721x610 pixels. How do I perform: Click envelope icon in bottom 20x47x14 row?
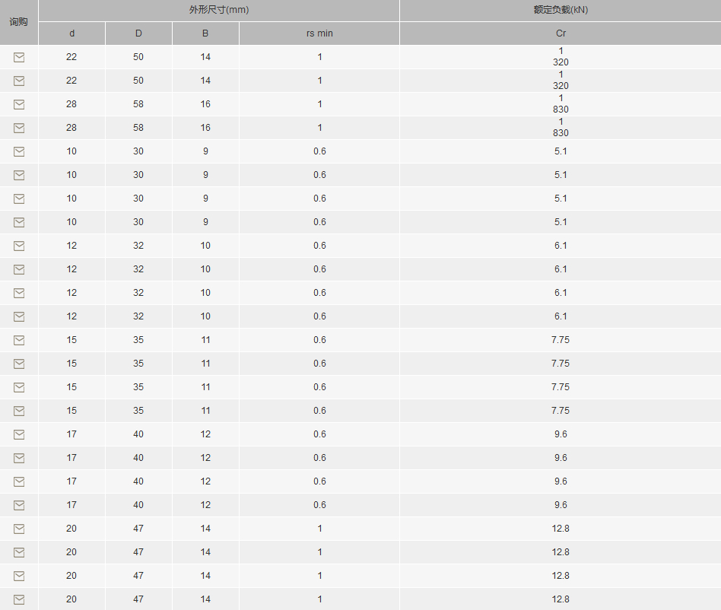tap(19, 599)
